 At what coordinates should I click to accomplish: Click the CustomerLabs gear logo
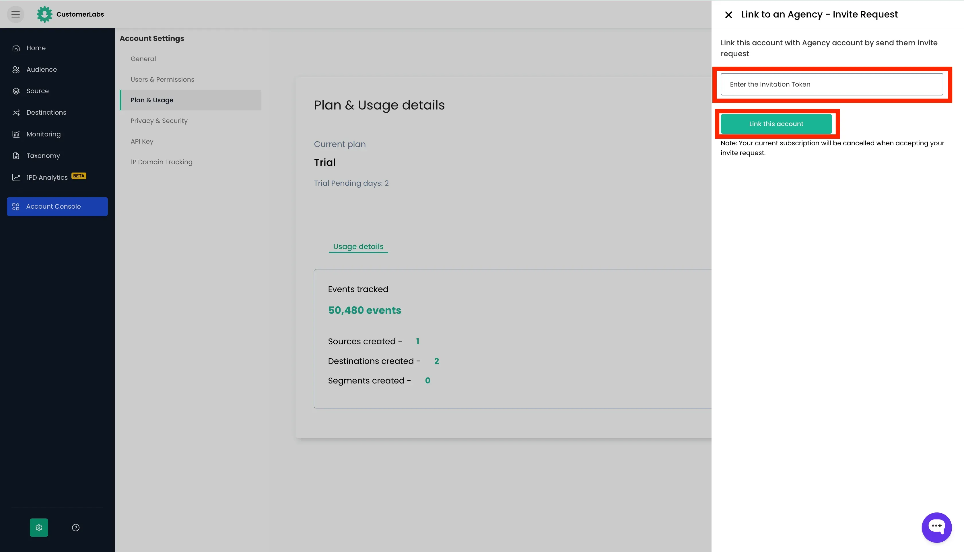44,14
